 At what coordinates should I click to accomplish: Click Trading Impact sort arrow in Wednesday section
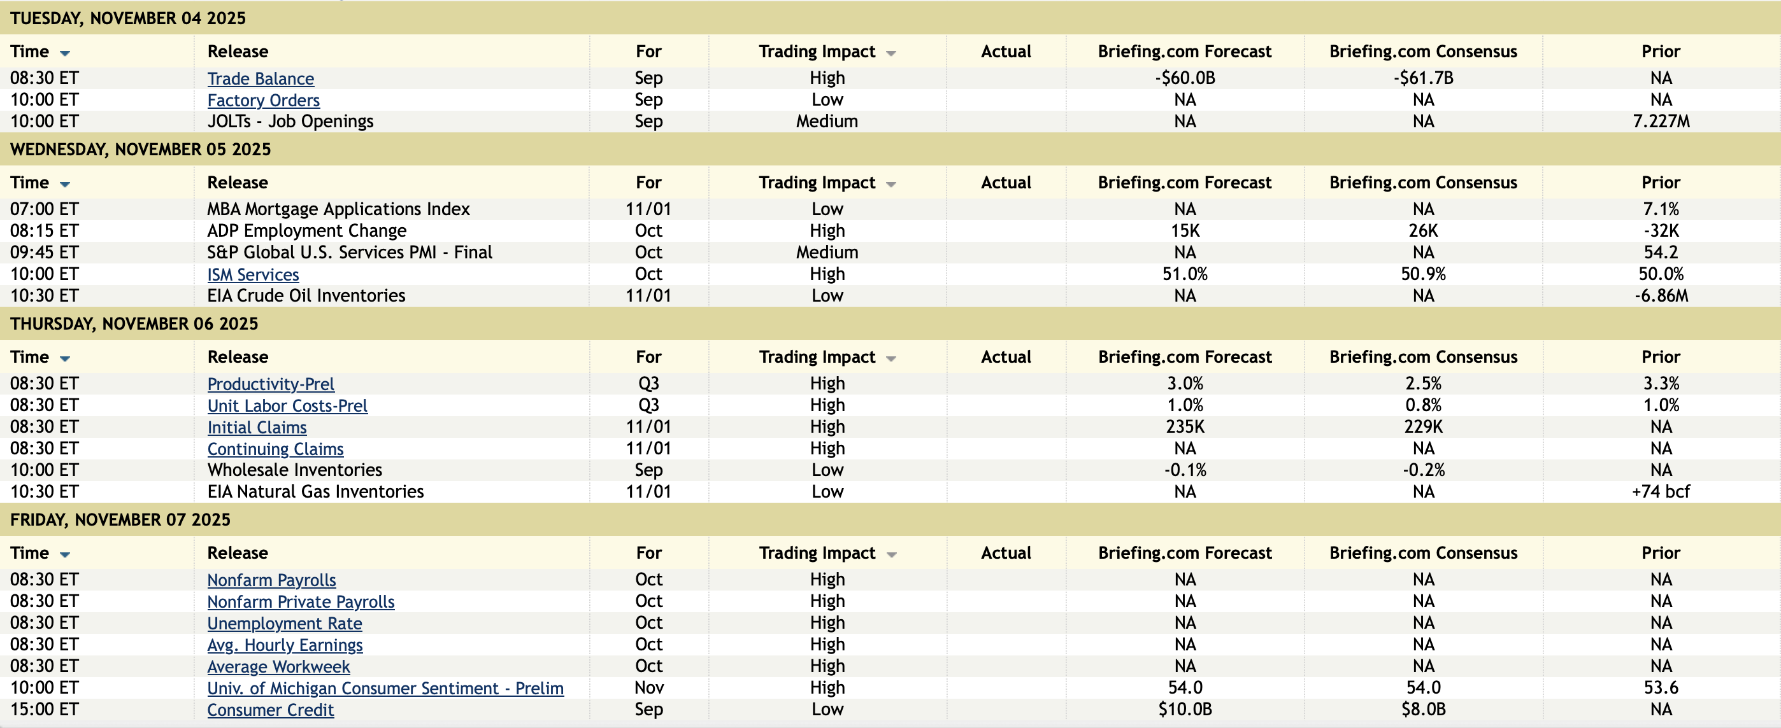(890, 185)
